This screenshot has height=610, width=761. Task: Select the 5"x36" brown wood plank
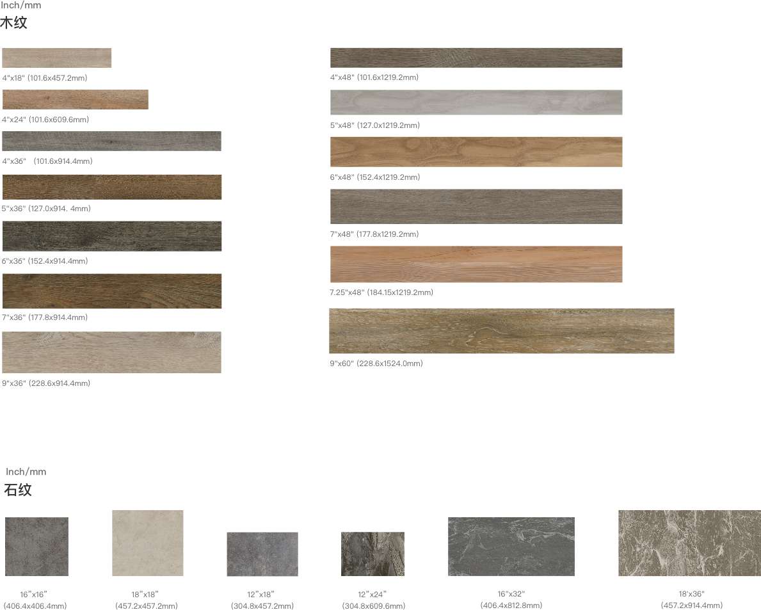[x=112, y=187]
